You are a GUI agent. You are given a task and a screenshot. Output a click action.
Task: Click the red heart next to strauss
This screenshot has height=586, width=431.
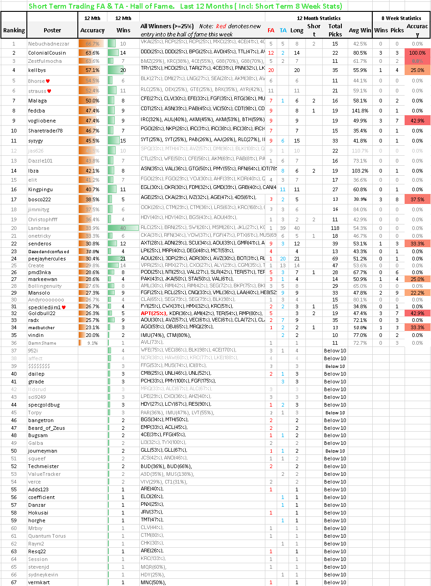[49, 91]
